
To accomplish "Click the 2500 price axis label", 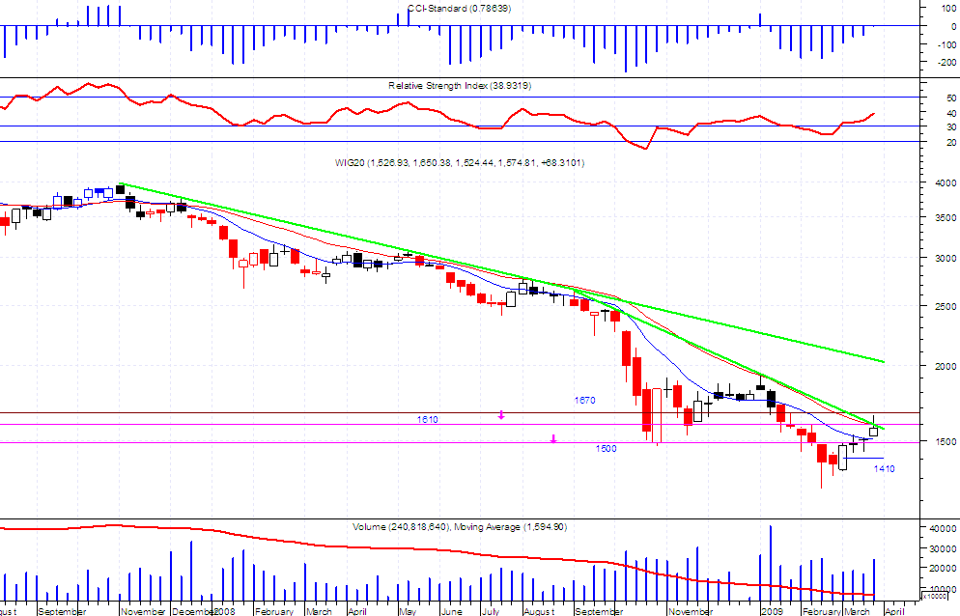I will pyautogui.click(x=946, y=307).
